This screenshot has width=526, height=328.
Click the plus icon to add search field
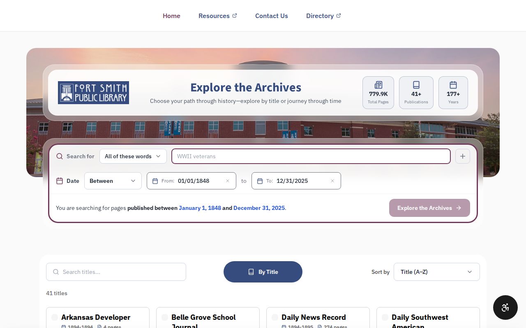coord(463,156)
